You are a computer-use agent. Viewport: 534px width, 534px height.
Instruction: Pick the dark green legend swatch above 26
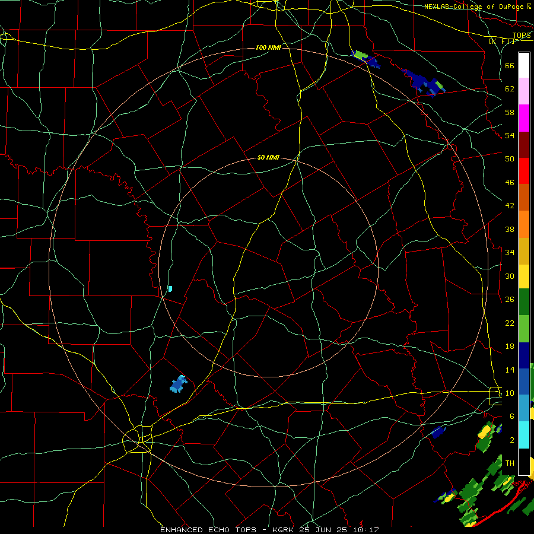tap(524, 302)
